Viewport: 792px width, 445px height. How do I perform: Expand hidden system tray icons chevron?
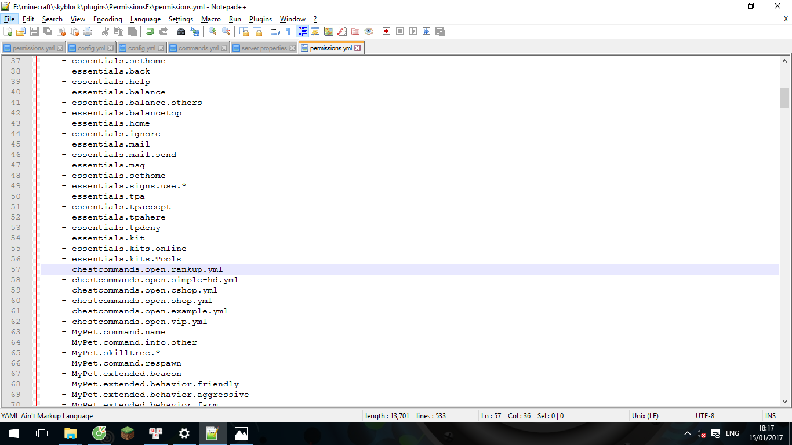click(x=688, y=433)
